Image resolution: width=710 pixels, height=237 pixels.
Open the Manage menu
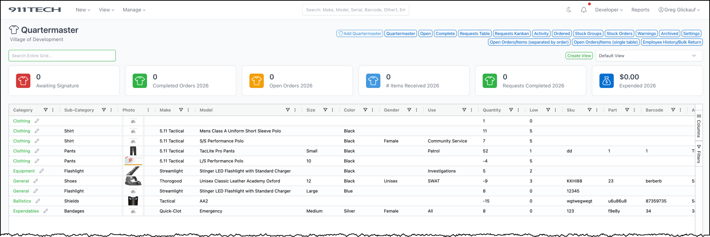(134, 10)
